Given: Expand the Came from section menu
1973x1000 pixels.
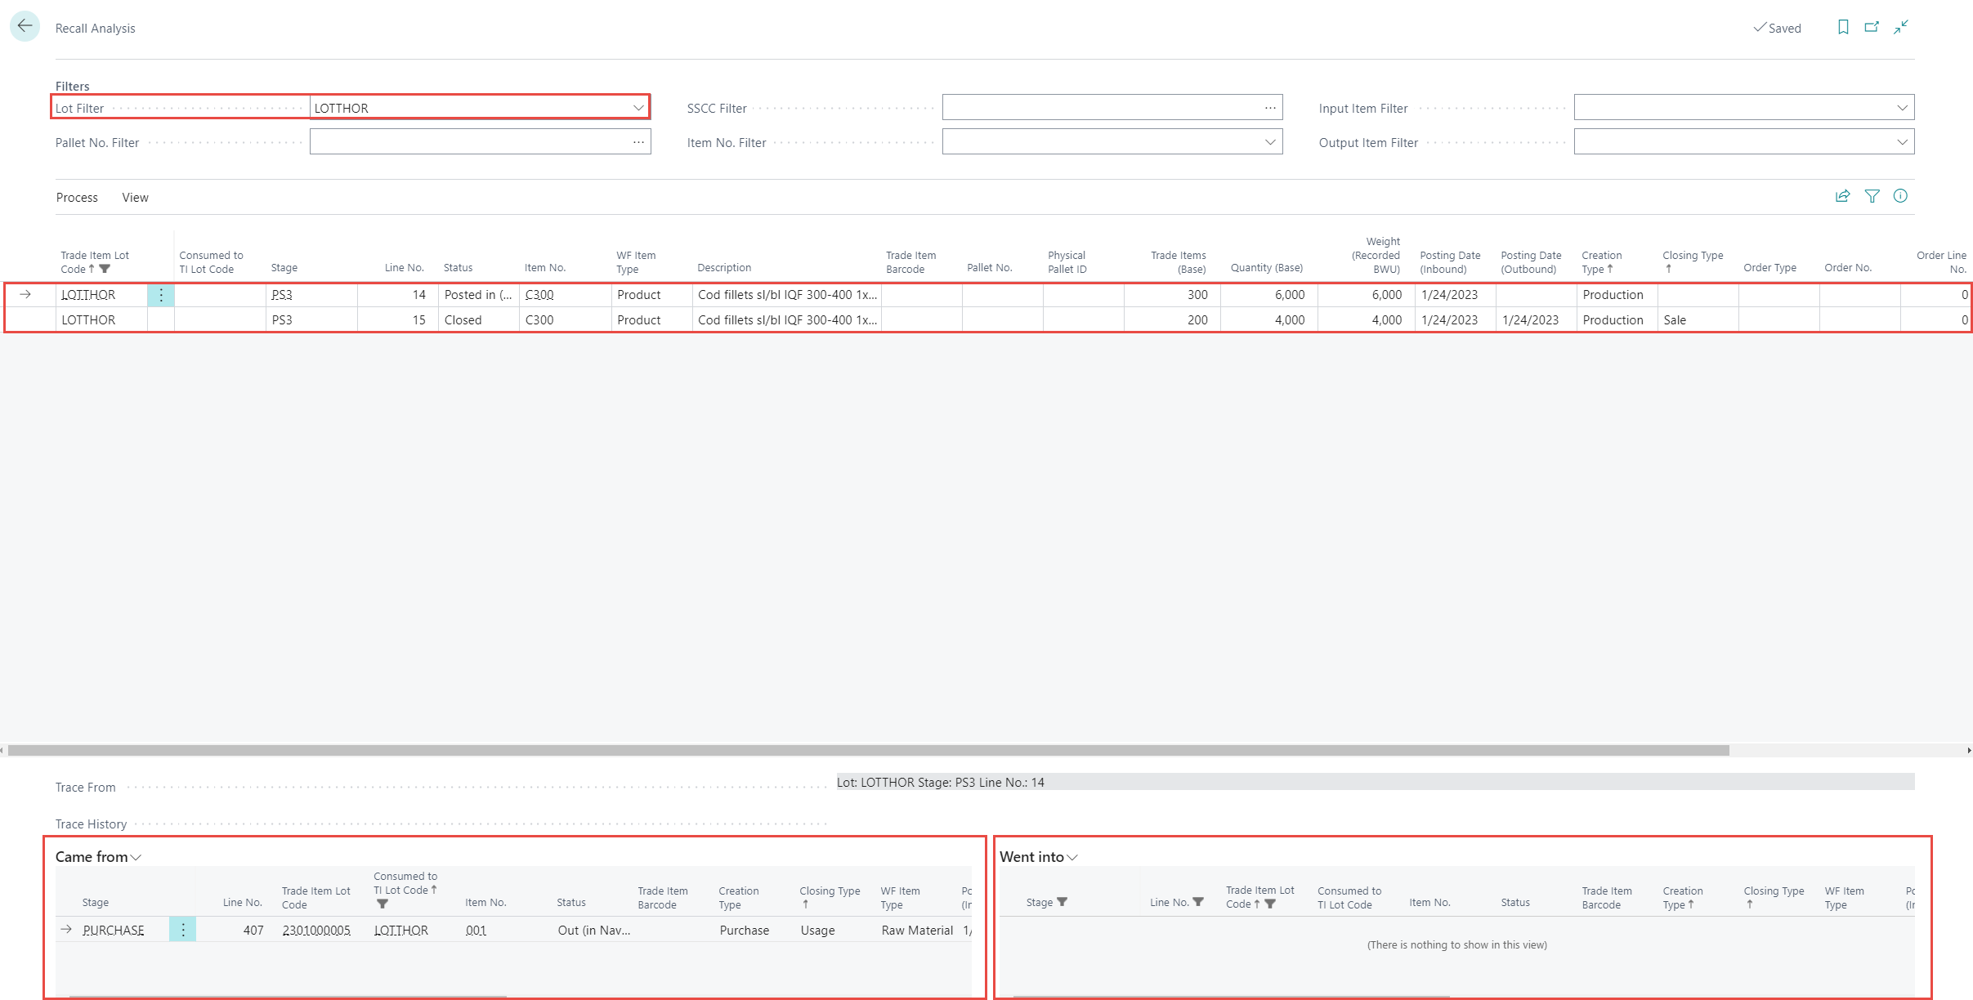Looking at the screenshot, I should point(136,857).
